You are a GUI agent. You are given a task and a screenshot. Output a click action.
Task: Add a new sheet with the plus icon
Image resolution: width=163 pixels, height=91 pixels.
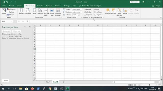pos(64,82)
